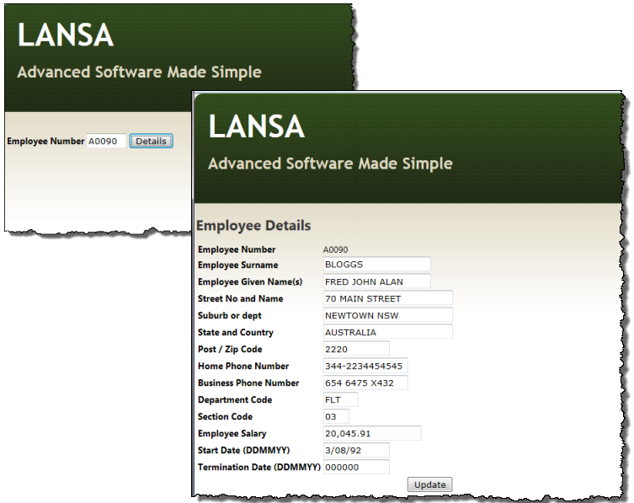Click the Employee Number label in back window
The image size is (634, 503).
click(x=45, y=141)
